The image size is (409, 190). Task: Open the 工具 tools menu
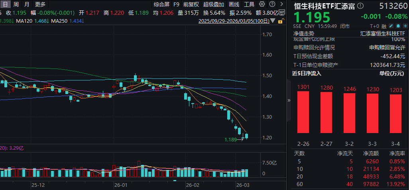tap(249, 4)
